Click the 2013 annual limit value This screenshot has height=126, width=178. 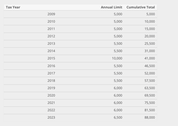click(118, 44)
